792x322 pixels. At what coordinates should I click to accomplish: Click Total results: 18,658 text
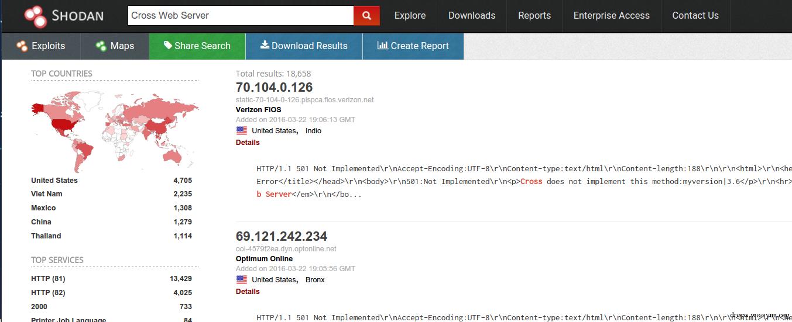[x=273, y=74]
